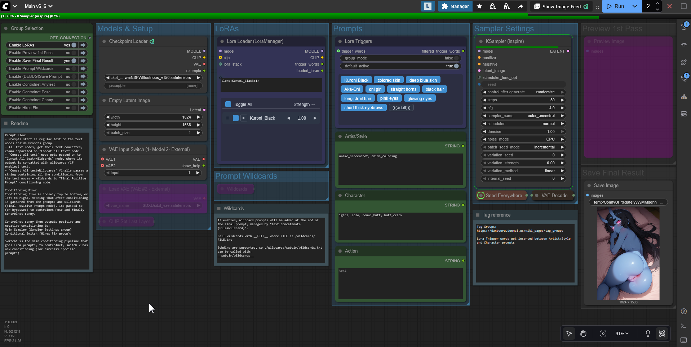Click the star icon in top toolbar
691x347 pixels.
(479, 6)
